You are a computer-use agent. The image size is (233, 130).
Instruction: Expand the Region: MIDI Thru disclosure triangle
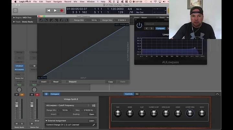14,18
